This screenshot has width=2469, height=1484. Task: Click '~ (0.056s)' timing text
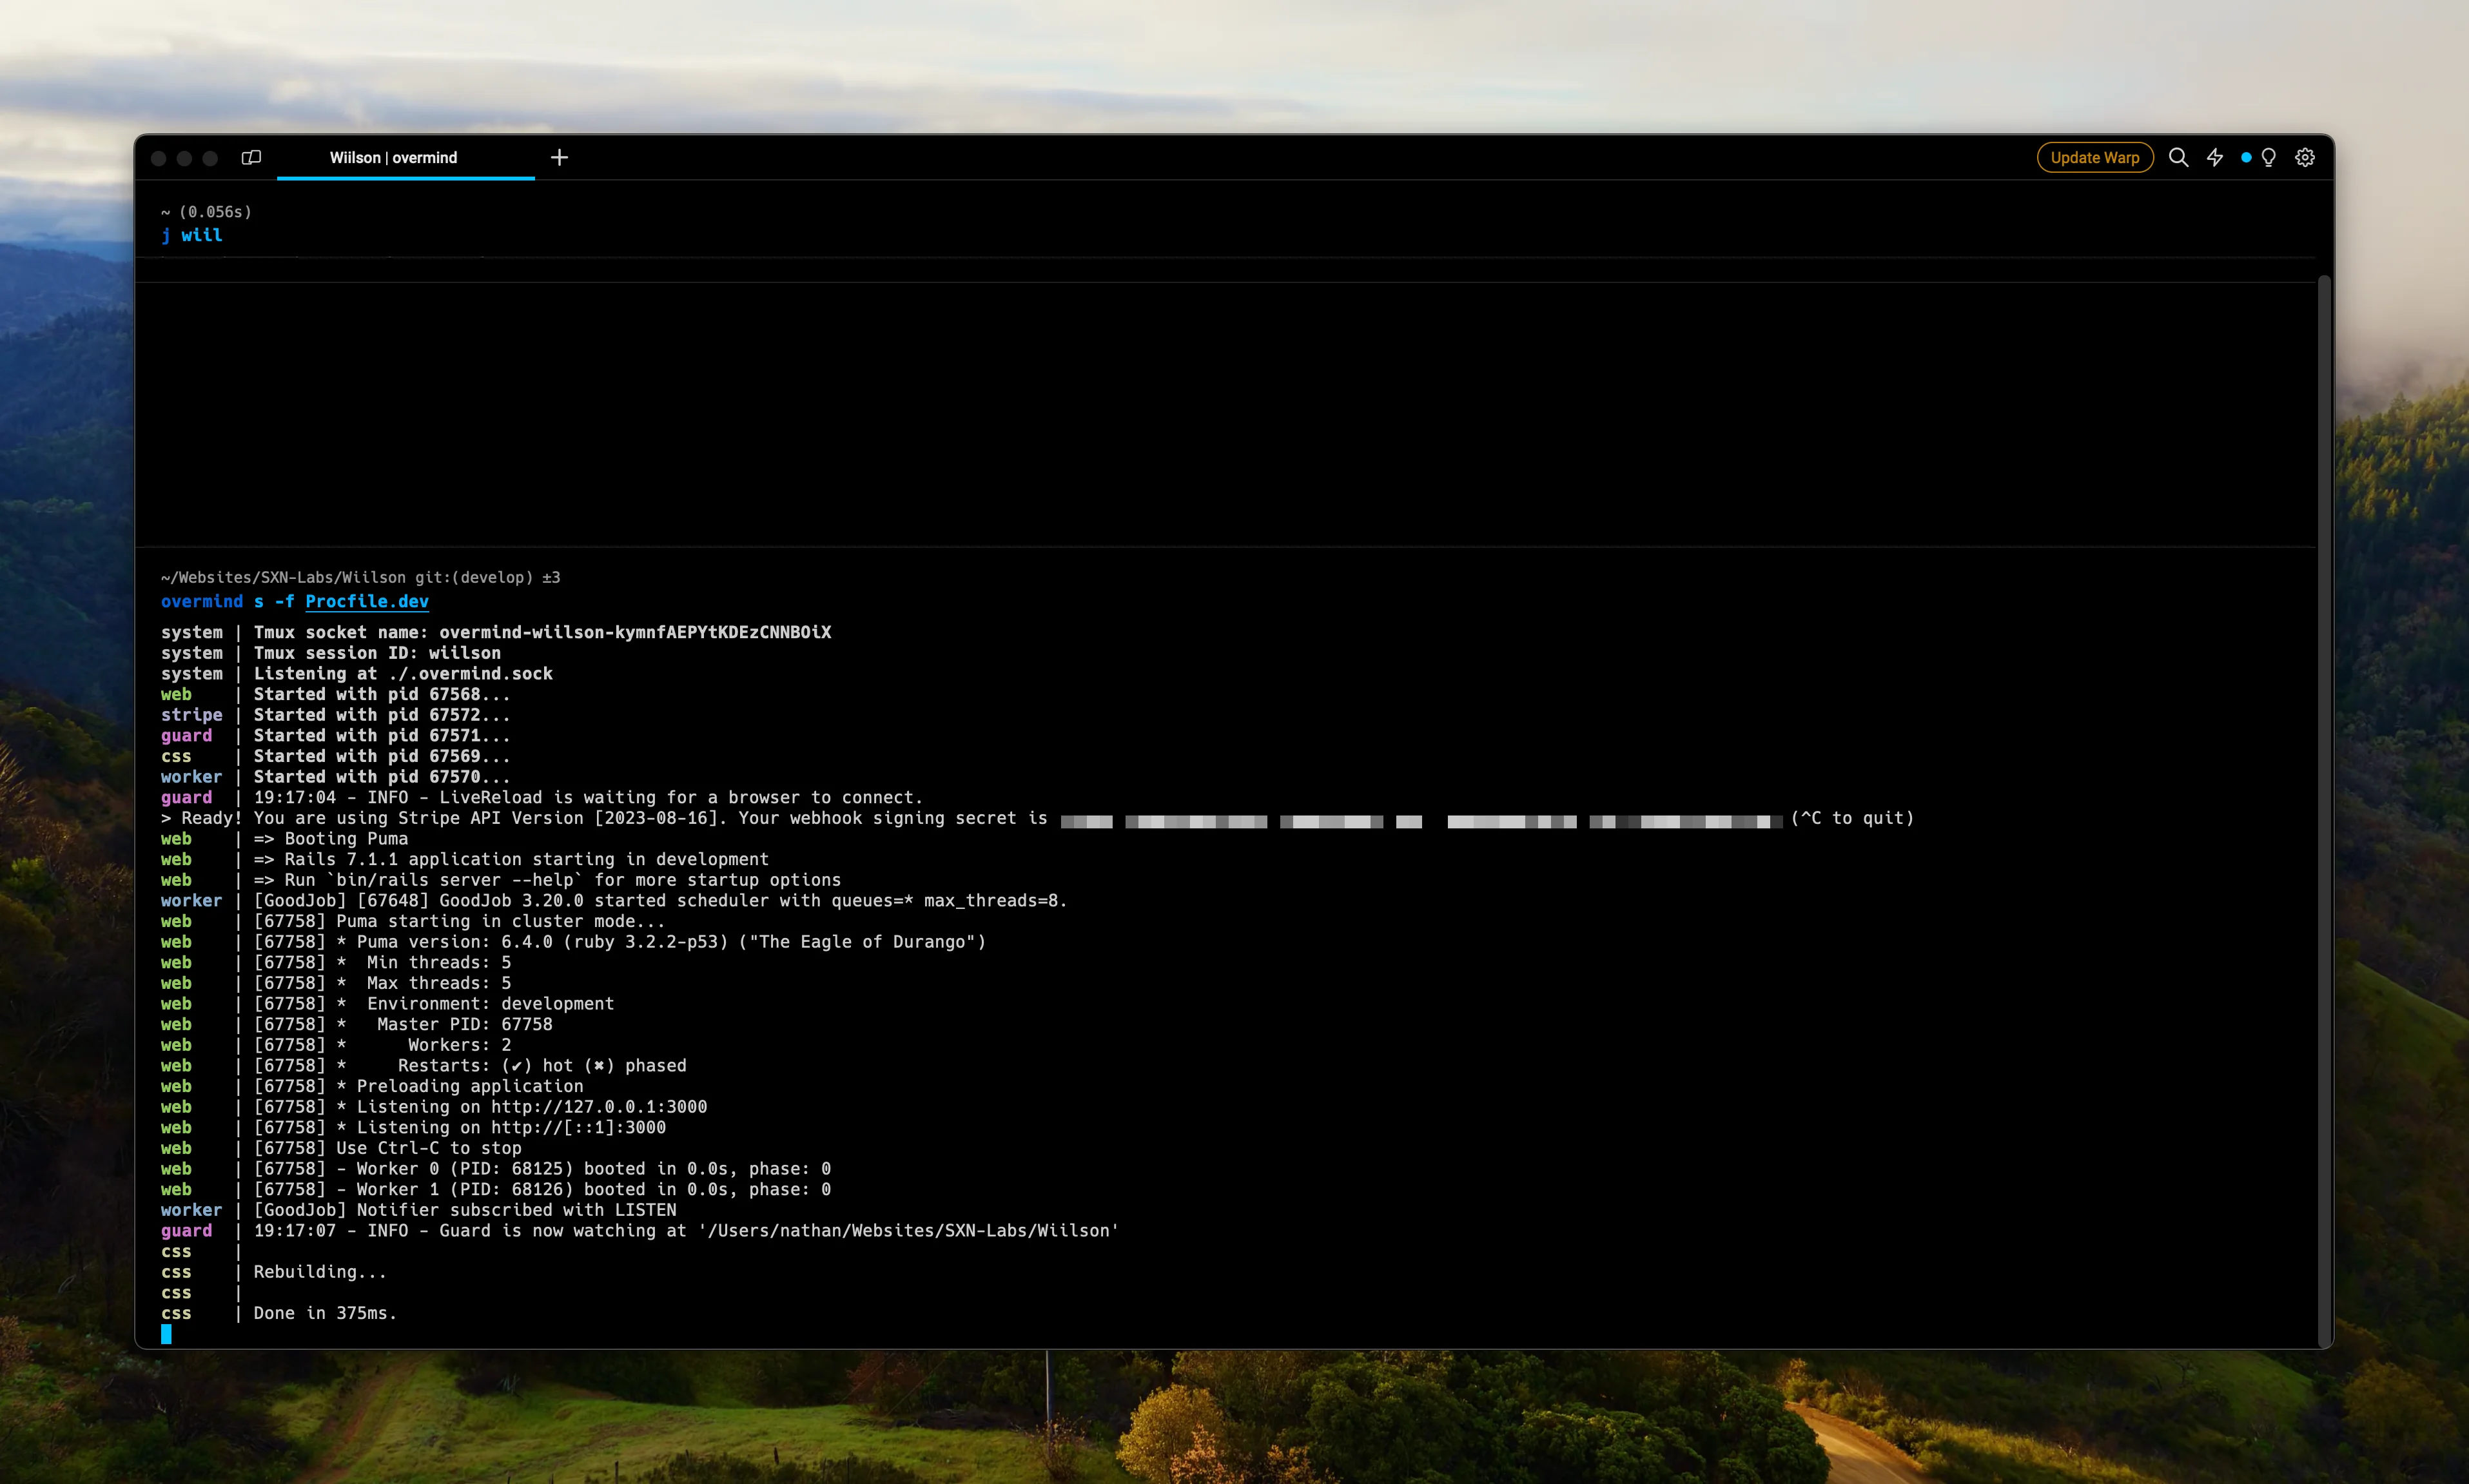tap(206, 212)
